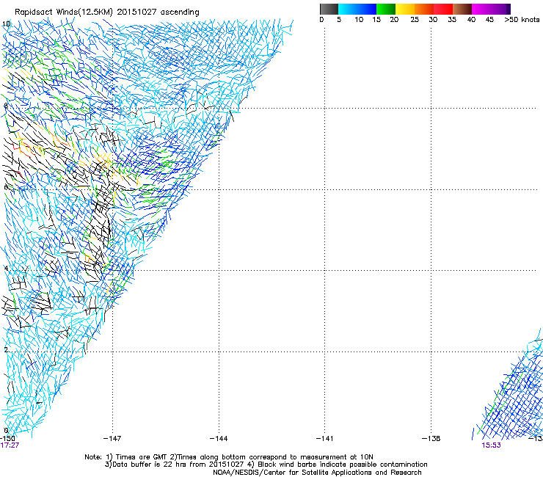This screenshot has height=477, width=543.
Task: Click the -147 longitude axis label
Action: pos(112,439)
